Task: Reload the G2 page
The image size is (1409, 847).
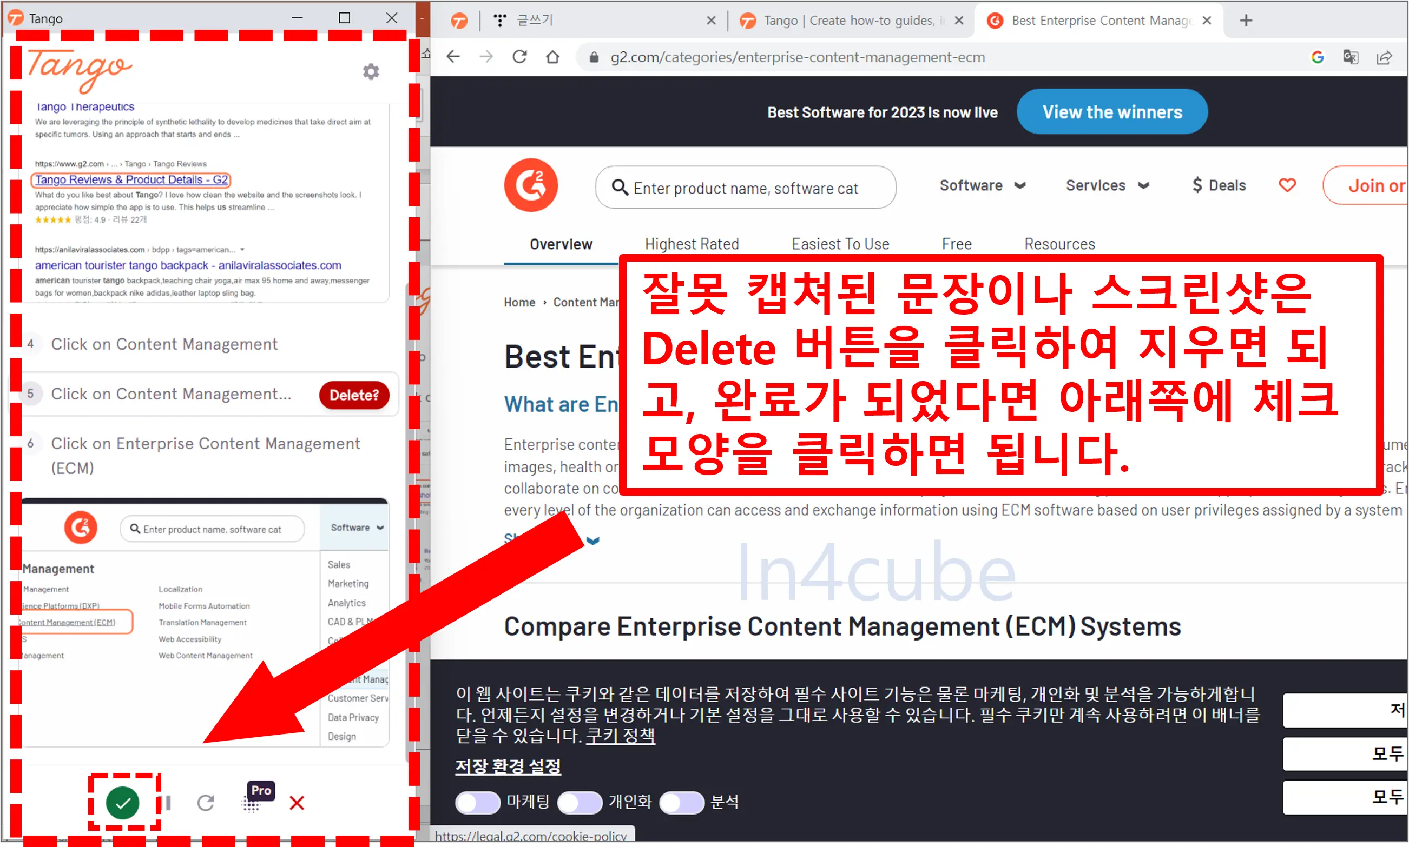Action: click(519, 57)
